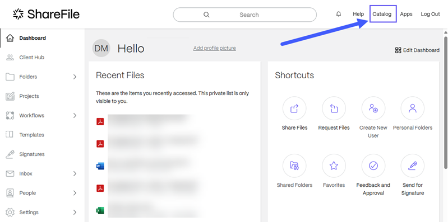Image resolution: width=448 pixels, height=222 pixels.
Task: Open the Apps page
Action: pos(406,14)
